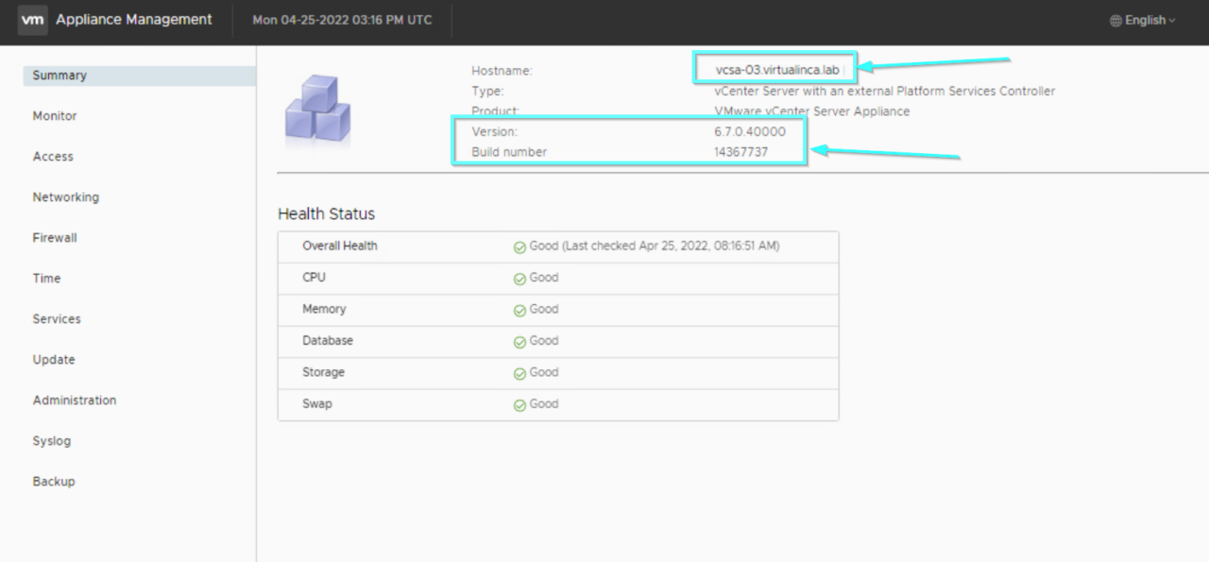The height and width of the screenshot is (562, 1209).
Task: Click the timestamp in the top bar
Action: [x=342, y=19]
